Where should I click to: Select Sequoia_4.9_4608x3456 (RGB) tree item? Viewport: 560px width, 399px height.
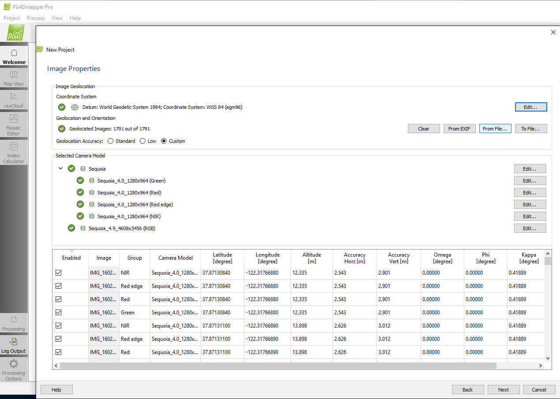122,228
